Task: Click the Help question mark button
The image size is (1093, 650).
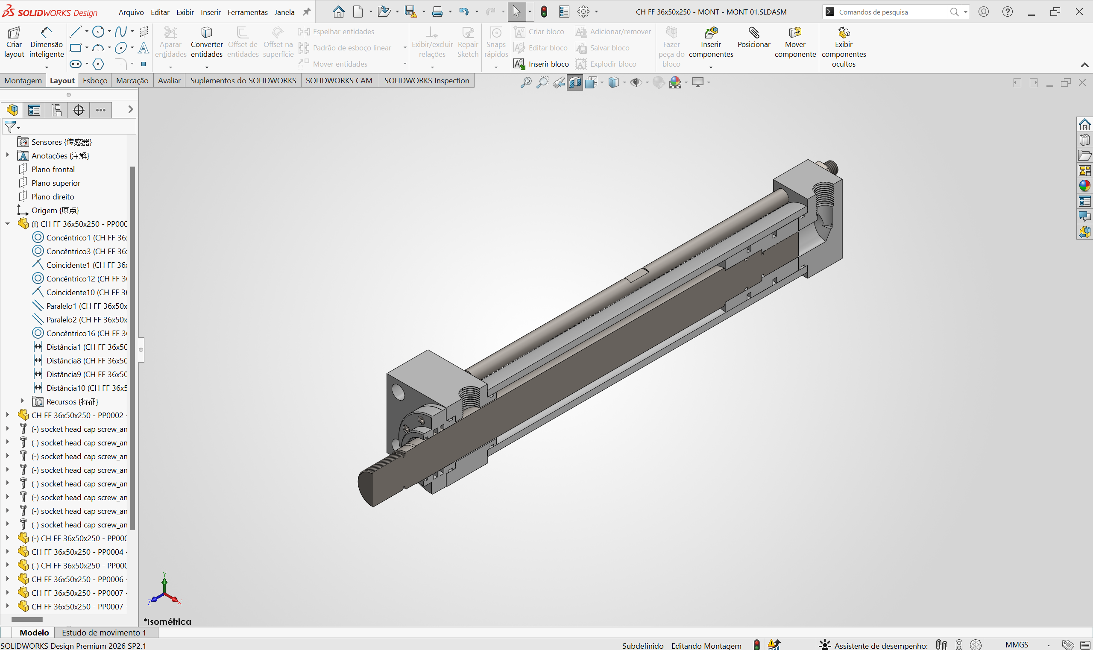Action: pos(1008,12)
